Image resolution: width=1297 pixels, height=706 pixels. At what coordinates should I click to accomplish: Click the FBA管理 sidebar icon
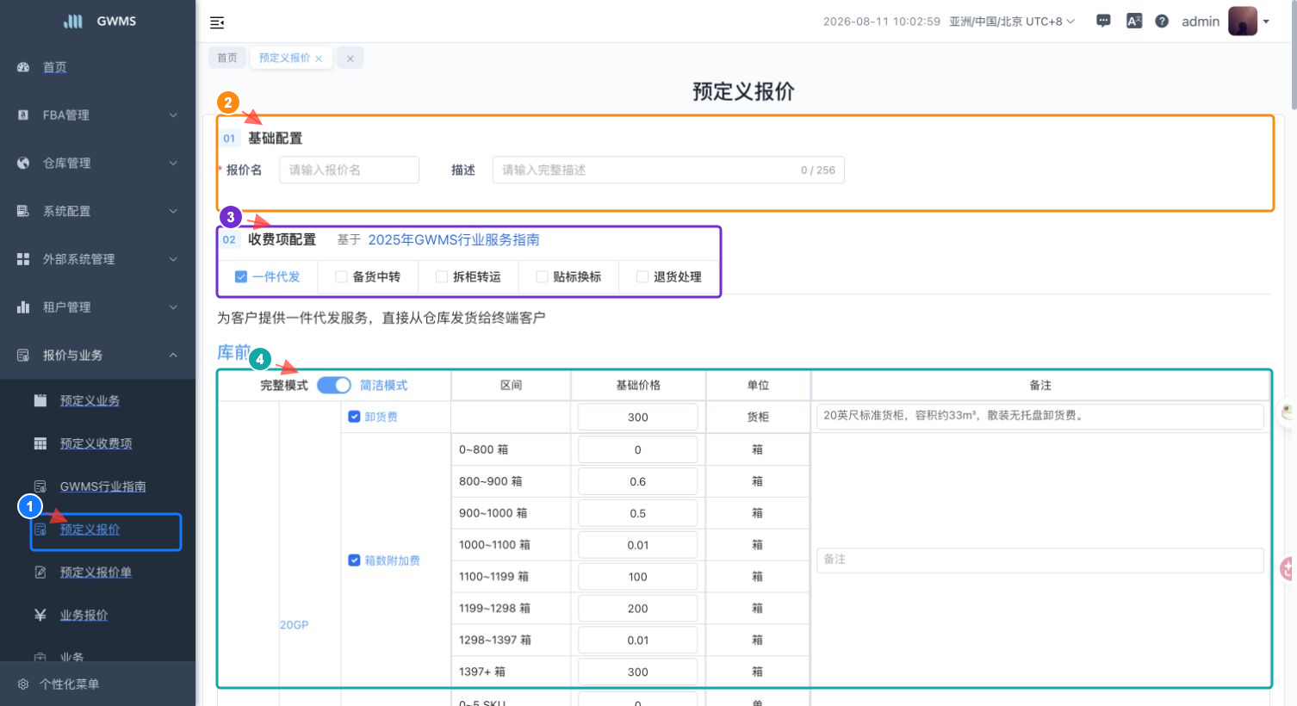(23, 115)
